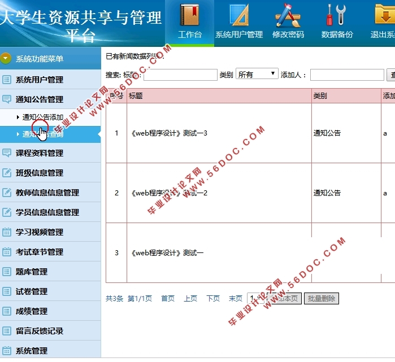Click the list icon beside 留言反馈记录
Image resolution: width=395 pixels, height=362 pixels.
pos(7,331)
